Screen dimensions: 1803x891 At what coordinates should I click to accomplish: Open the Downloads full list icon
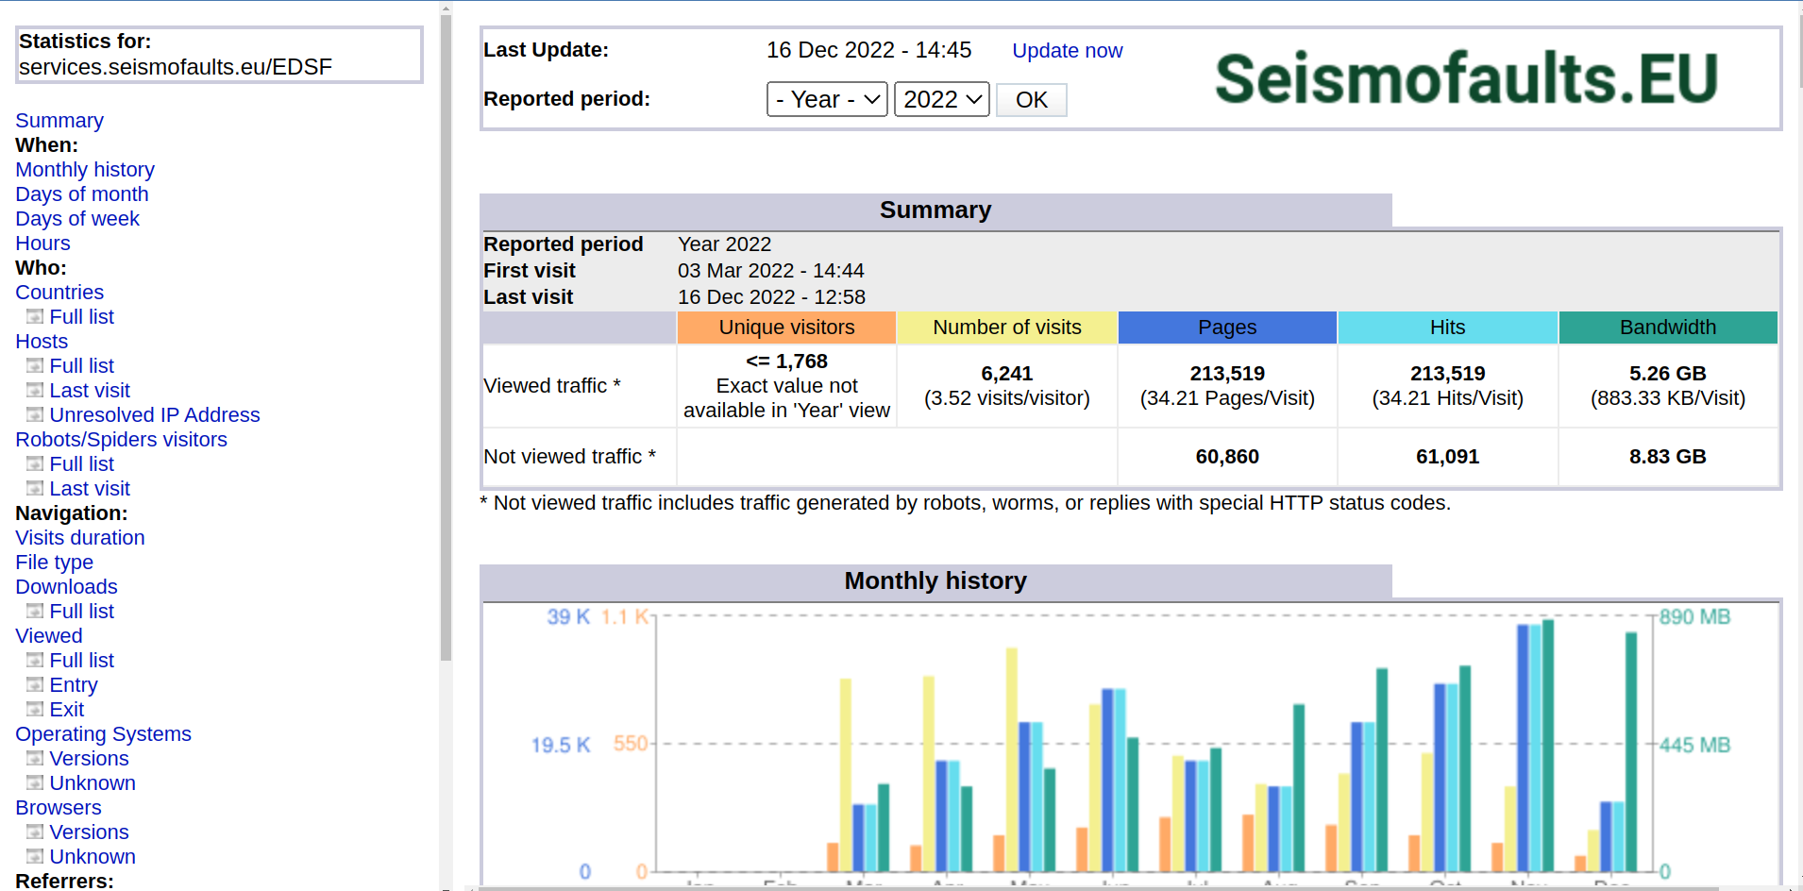point(37,611)
